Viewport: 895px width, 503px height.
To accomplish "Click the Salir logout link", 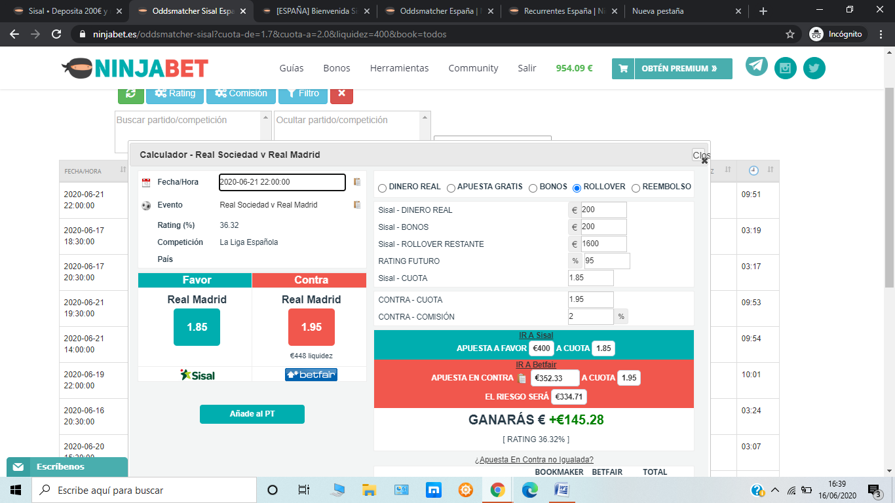I will 527,68.
